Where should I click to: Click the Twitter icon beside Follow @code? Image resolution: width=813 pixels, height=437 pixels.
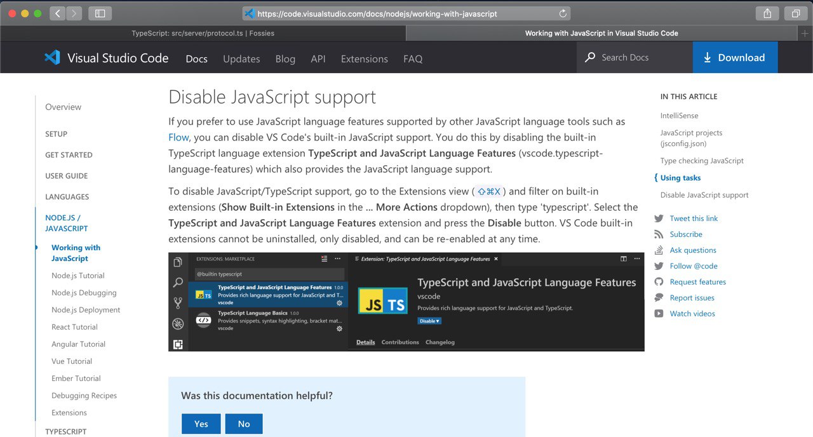click(659, 266)
